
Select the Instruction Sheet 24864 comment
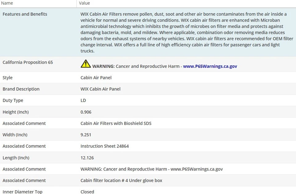click(x=105, y=146)
